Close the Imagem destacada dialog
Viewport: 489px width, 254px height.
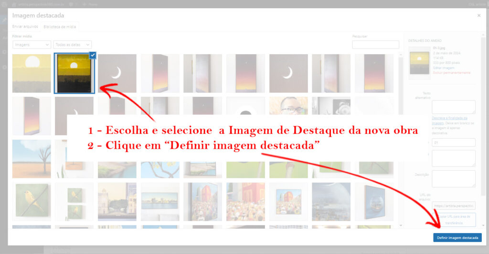pyautogui.click(x=478, y=15)
